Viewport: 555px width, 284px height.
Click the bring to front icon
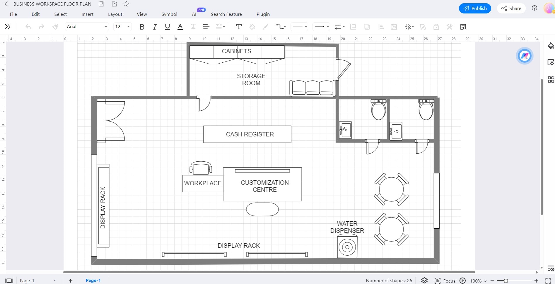click(x=353, y=27)
